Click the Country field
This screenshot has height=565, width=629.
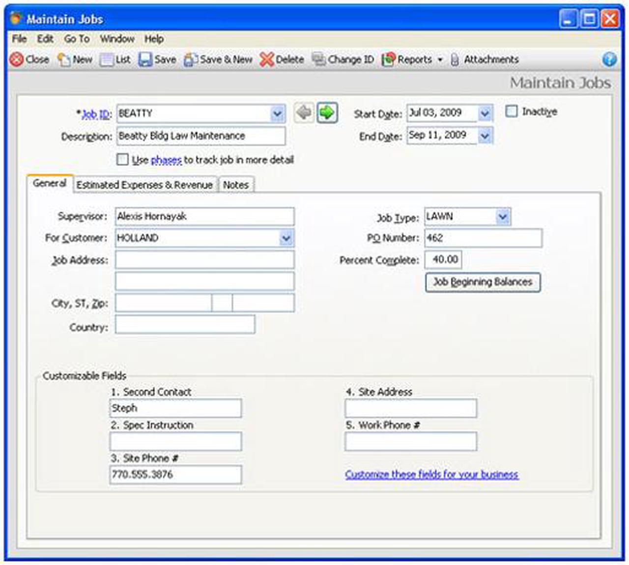click(185, 325)
